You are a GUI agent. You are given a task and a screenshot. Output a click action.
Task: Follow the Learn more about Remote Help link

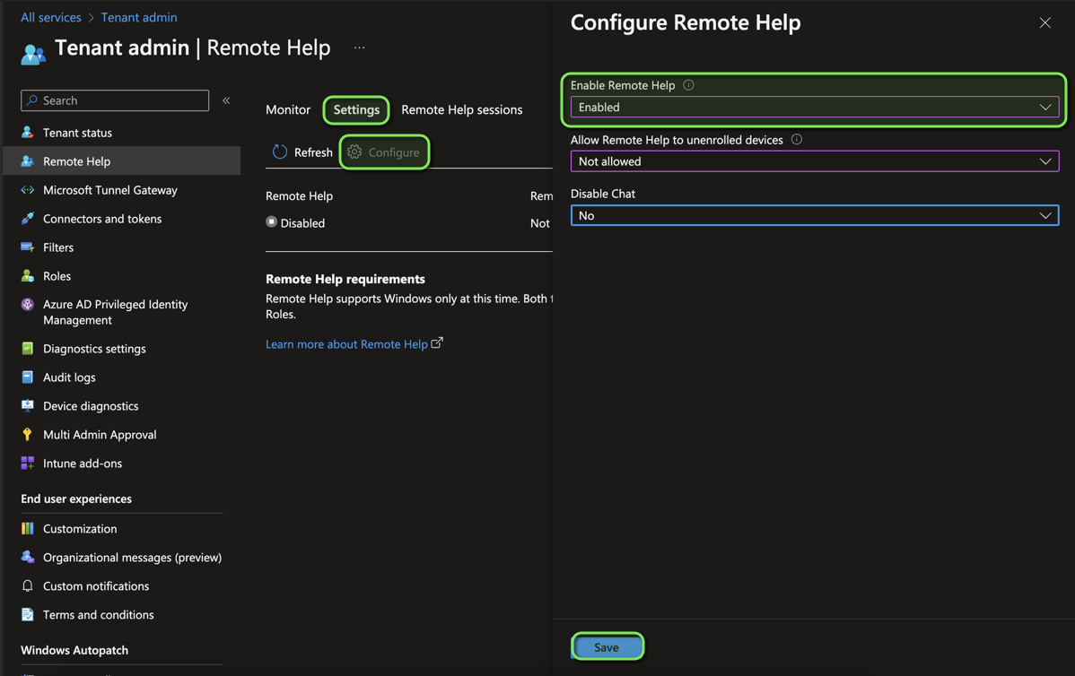tap(348, 343)
